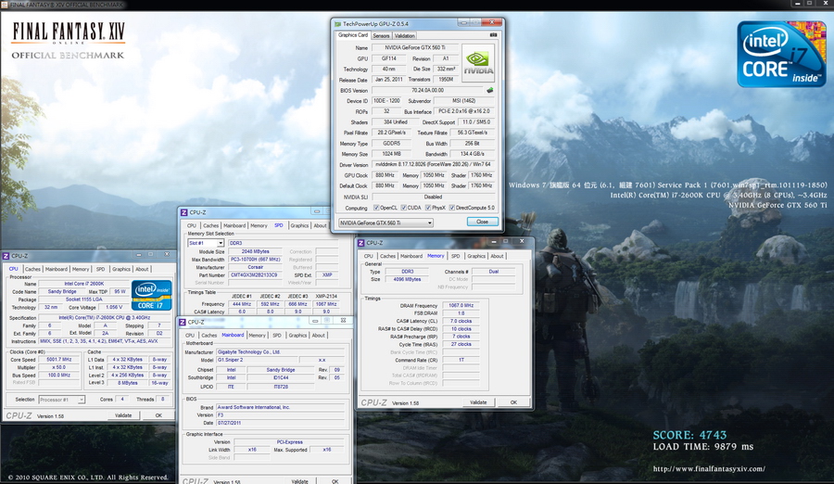Select the SPD tab in the SPD CPU-Z window

point(279,225)
